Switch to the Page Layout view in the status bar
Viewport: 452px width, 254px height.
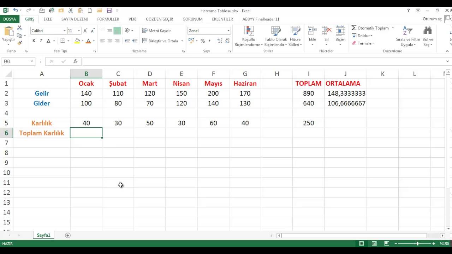374,244
